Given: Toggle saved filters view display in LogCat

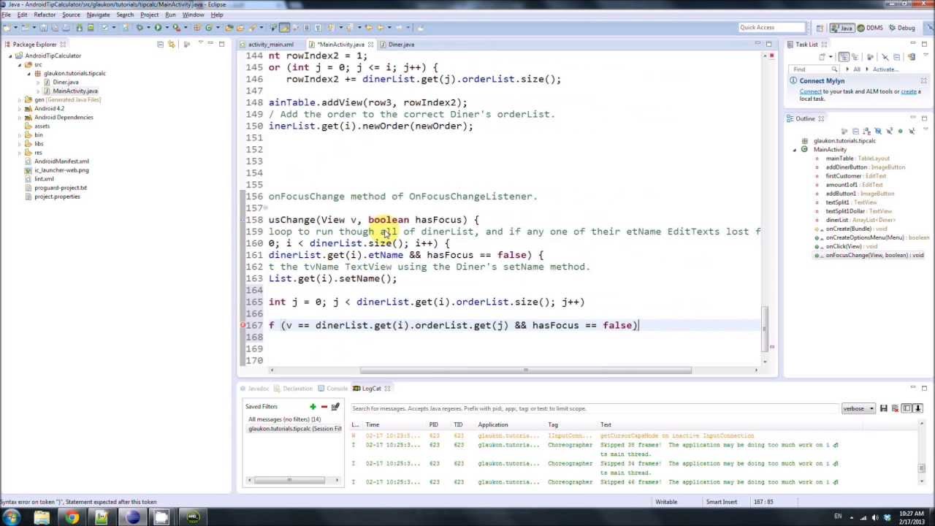Looking at the screenshot, I should click(907, 408).
